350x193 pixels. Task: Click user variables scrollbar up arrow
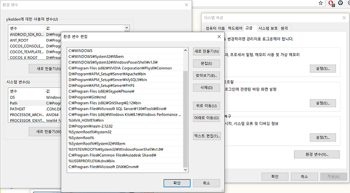[126, 28]
